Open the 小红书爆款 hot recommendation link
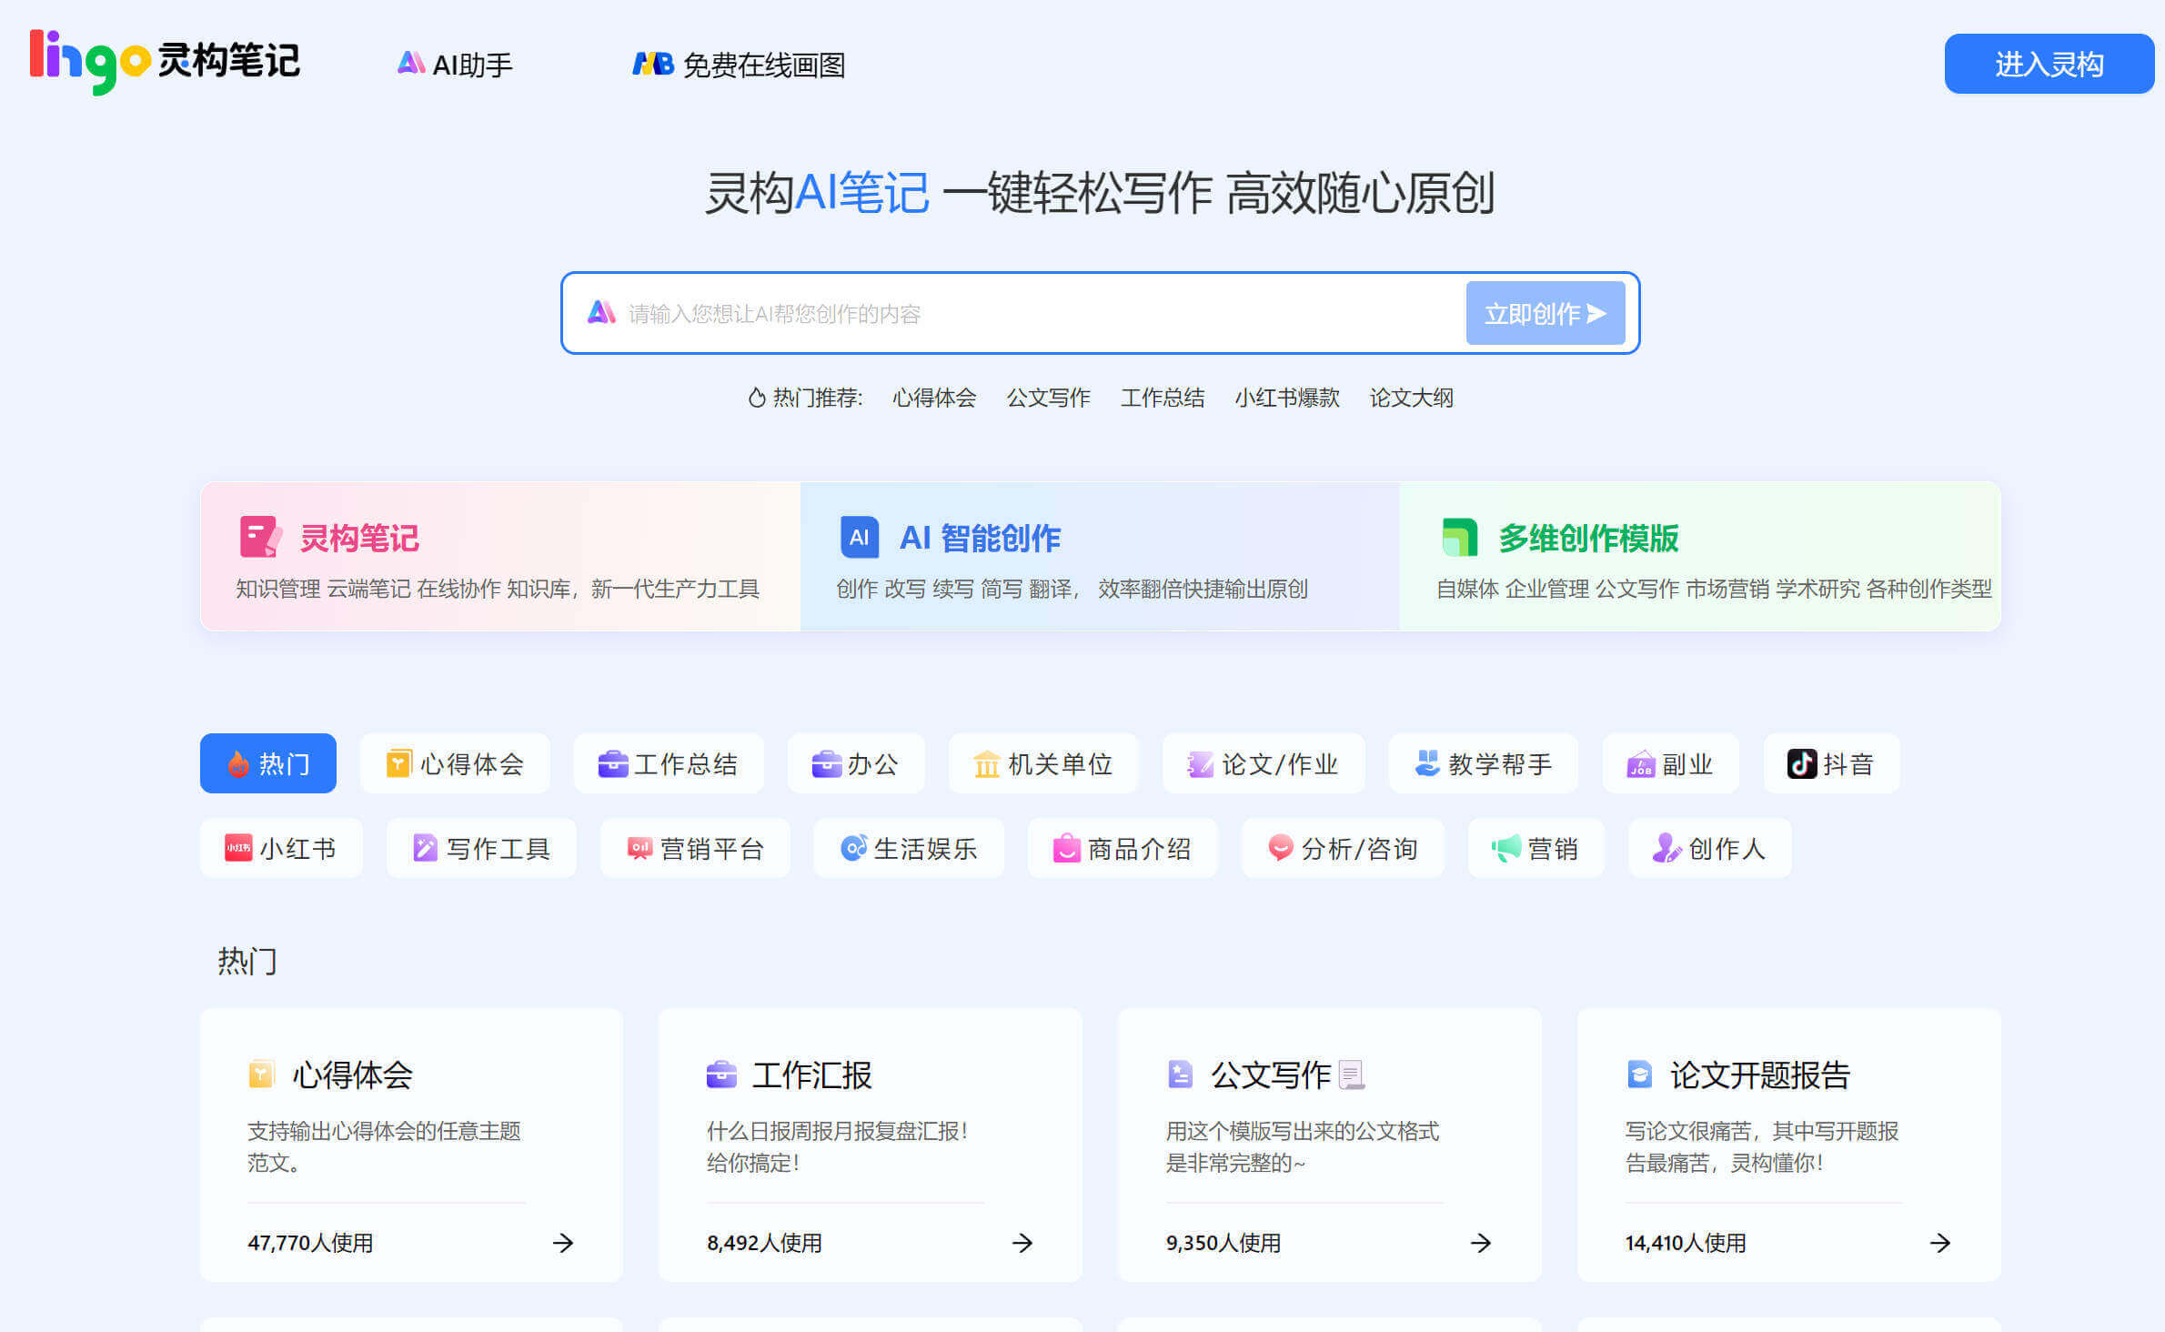Screen dimensions: 2165x1332 tap(1288, 398)
